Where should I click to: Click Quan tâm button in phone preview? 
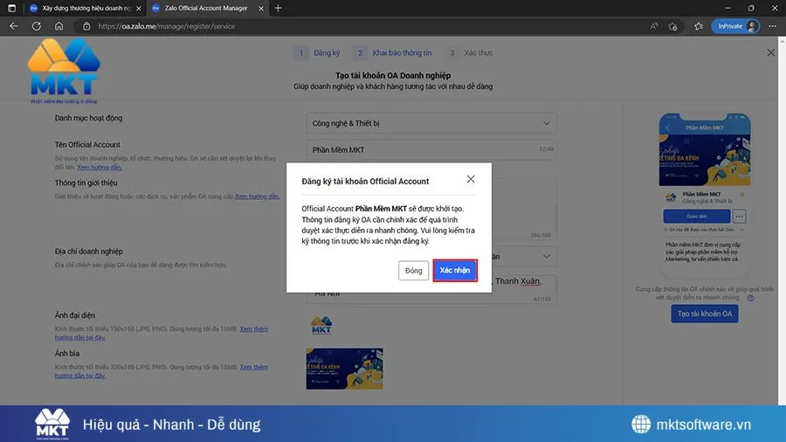tap(696, 217)
